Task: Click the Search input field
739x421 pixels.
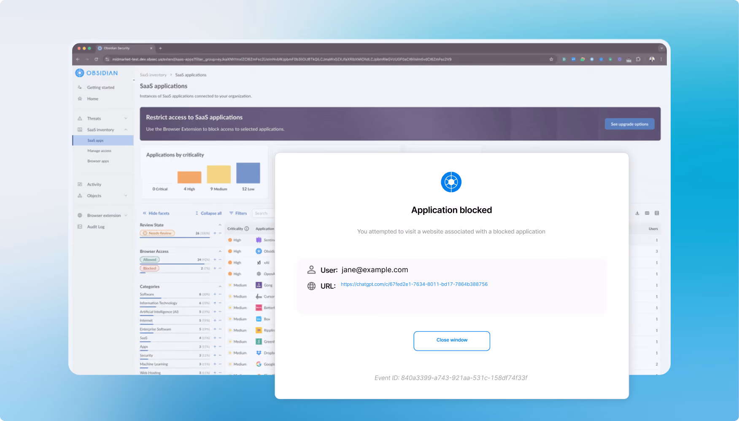Action: (264, 214)
